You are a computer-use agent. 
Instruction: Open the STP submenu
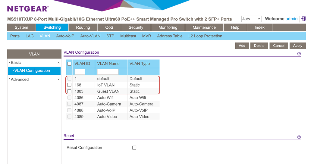click(x=110, y=36)
